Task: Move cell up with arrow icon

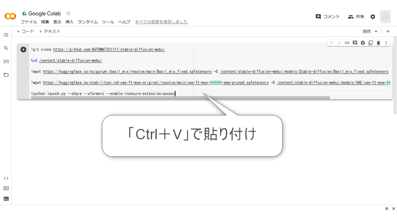Action: [x=331, y=43]
